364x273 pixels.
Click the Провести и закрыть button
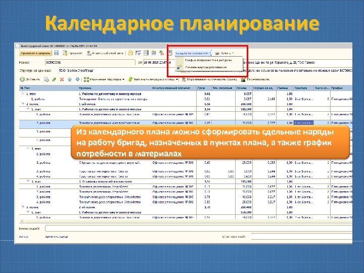coord(35,53)
